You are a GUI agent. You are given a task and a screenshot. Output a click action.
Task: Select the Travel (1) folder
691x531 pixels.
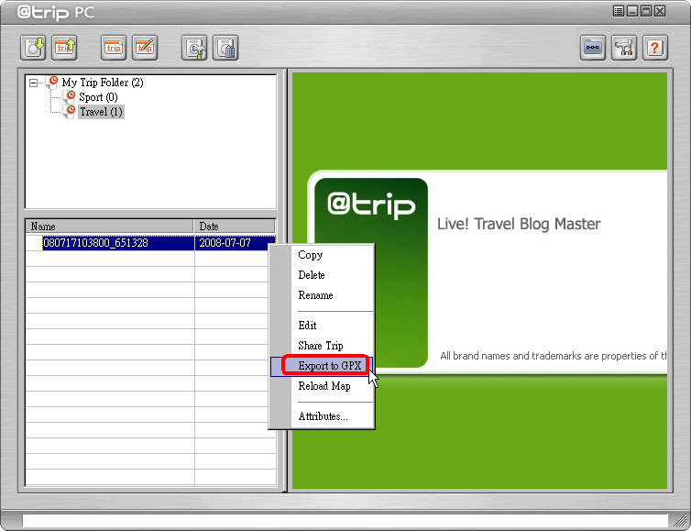pyautogui.click(x=101, y=112)
